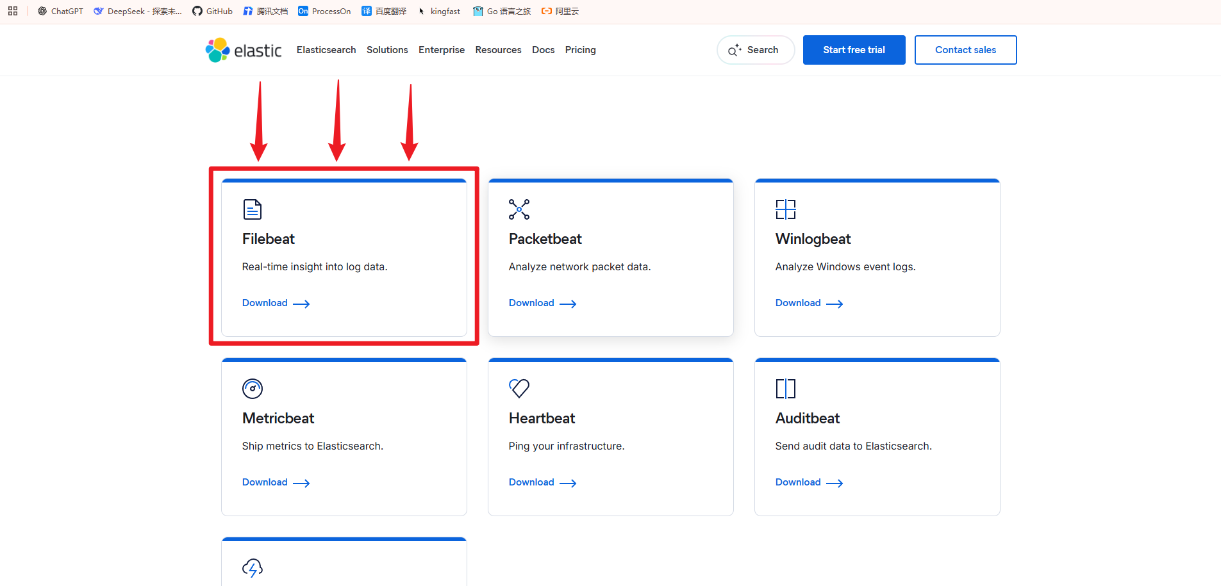Click the Metricbeat Download link
Viewport: 1221px width, 586px height.
click(x=276, y=482)
